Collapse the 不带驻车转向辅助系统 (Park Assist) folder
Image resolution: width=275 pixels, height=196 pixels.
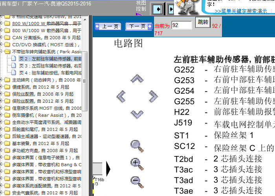tap(1, 51)
